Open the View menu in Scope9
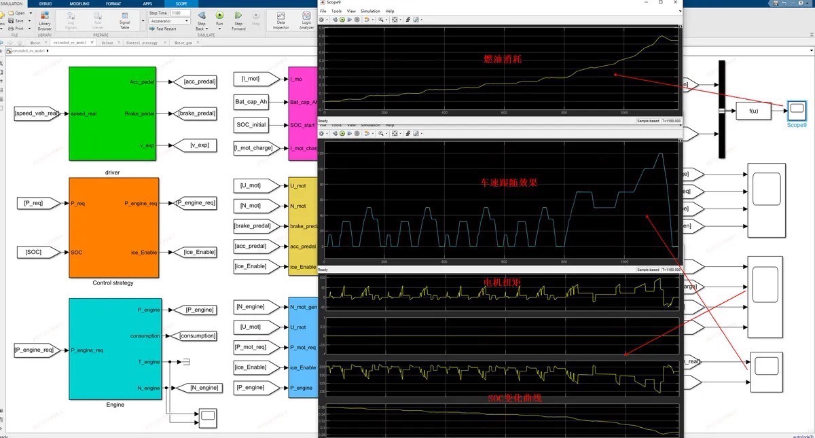Image resolution: width=815 pixels, height=438 pixels. point(351,11)
